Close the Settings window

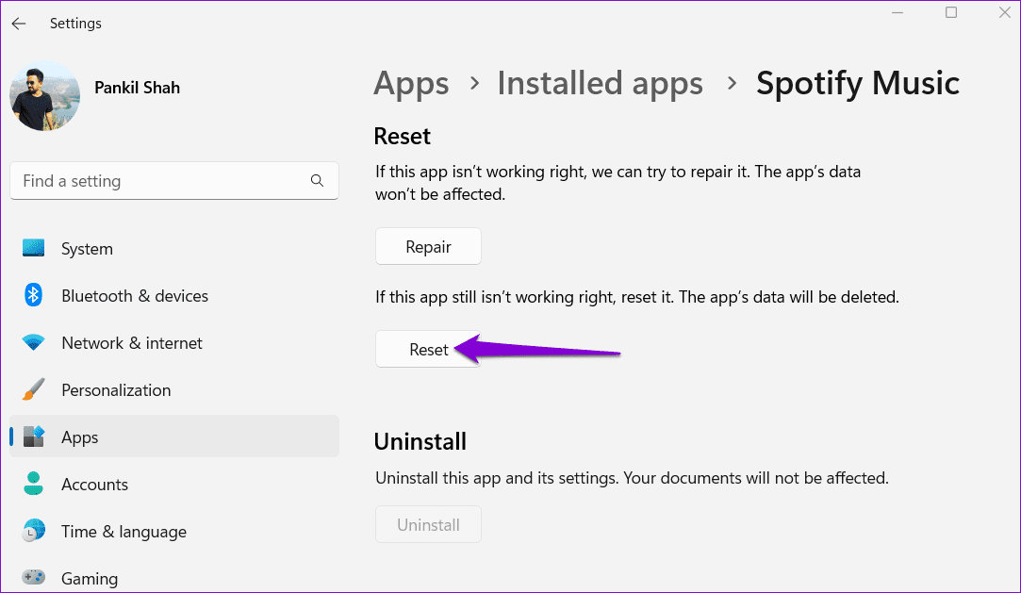coord(1005,12)
